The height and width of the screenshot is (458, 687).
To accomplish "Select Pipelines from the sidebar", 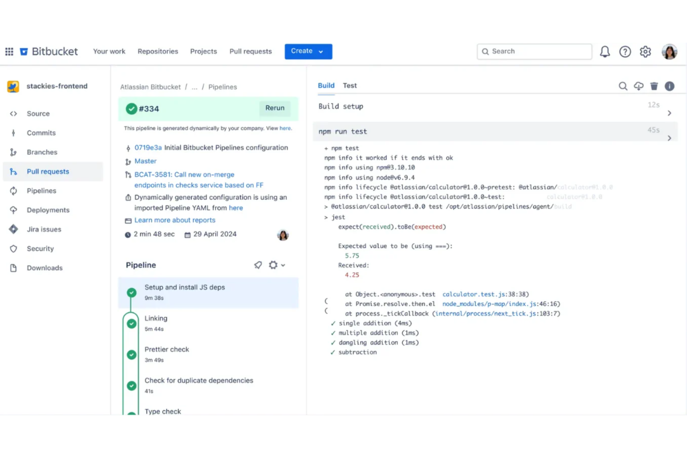I will point(41,191).
